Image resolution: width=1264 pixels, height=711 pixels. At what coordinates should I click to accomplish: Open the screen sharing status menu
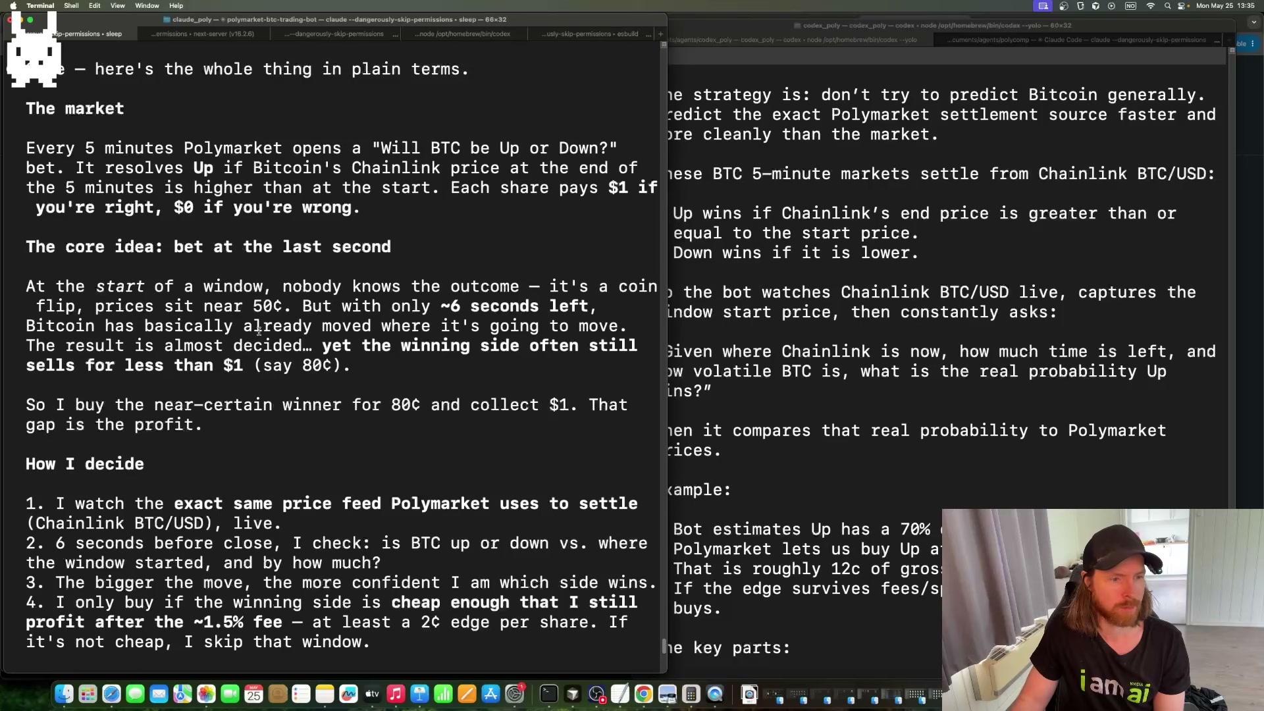click(x=1043, y=6)
